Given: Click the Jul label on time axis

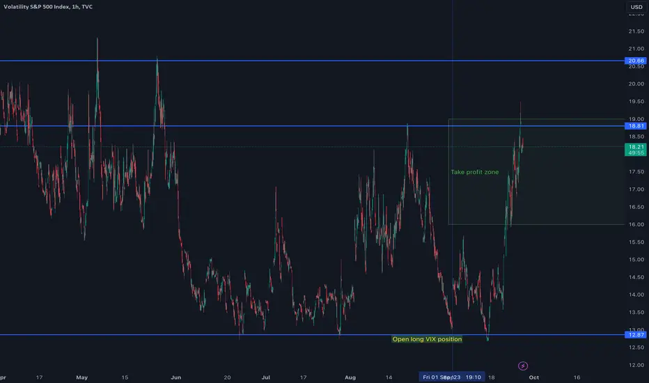Looking at the screenshot, I should 266,377.
